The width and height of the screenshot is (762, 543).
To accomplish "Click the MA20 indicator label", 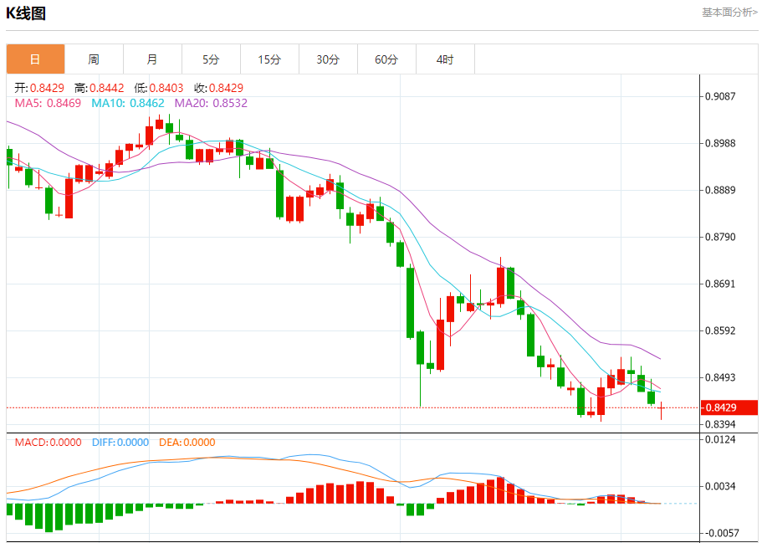I will coord(211,103).
